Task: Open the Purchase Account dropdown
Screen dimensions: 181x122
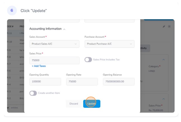Action: (x=110, y=44)
